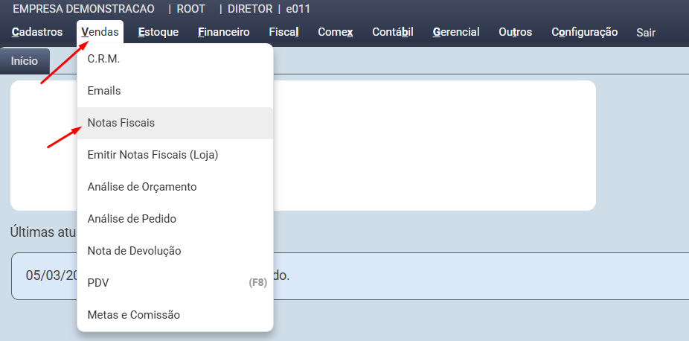Open the Configuração menu
The width and height of the screenshot is (689, 341).
coord(584,32)
